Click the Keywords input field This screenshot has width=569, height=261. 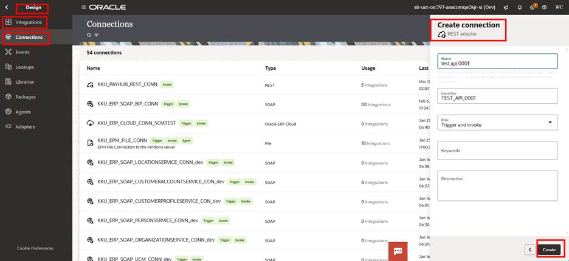pos(497,151)
